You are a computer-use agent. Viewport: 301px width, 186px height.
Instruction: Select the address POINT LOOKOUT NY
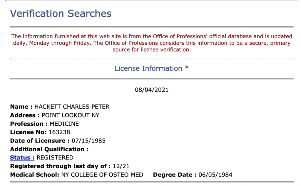coord(71,115)
